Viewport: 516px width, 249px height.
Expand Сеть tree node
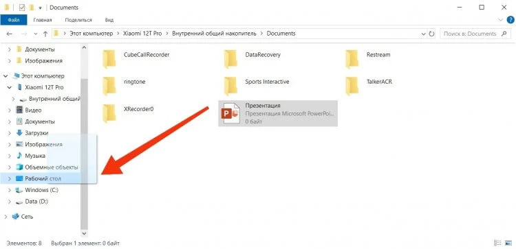coord(6,217)
